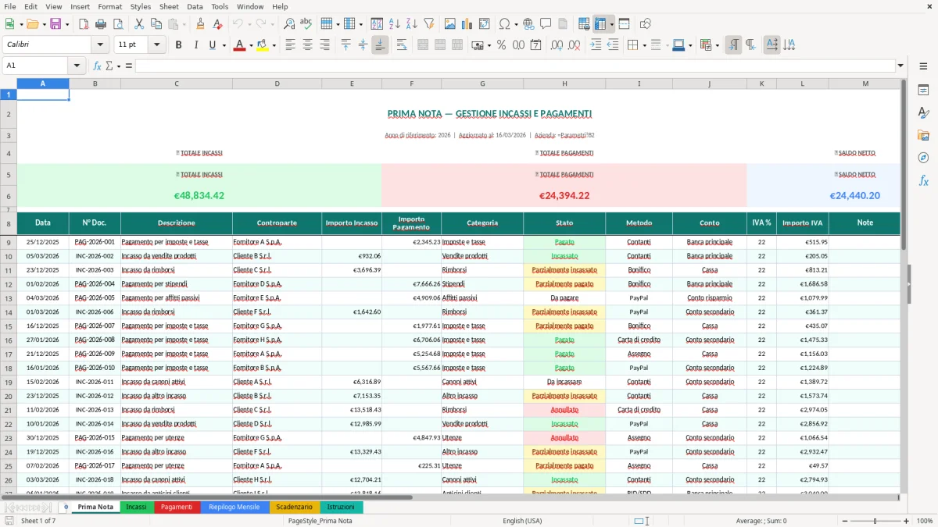
Task: Toggle Wrap Text
Action: [401, 45]
